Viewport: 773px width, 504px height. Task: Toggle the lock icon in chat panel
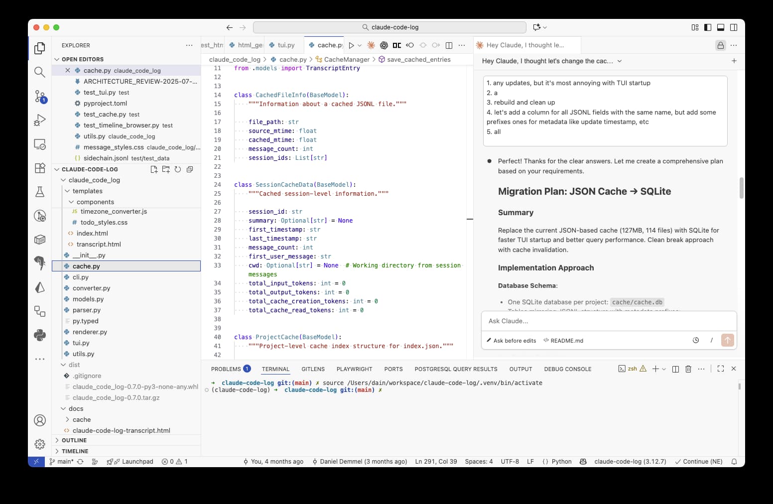(x=720, y=45)
